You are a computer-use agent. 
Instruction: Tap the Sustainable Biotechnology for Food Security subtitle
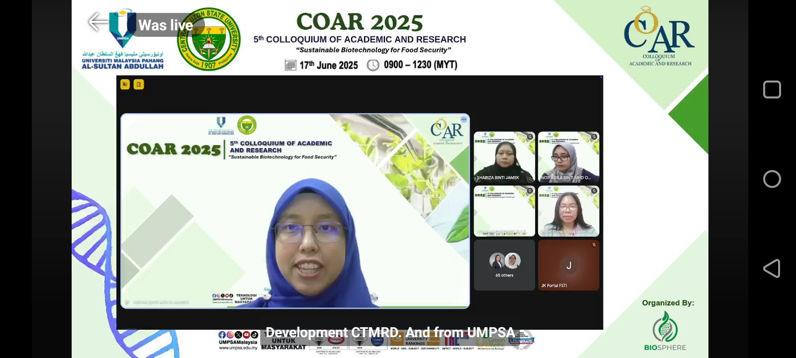coord(374,50)
